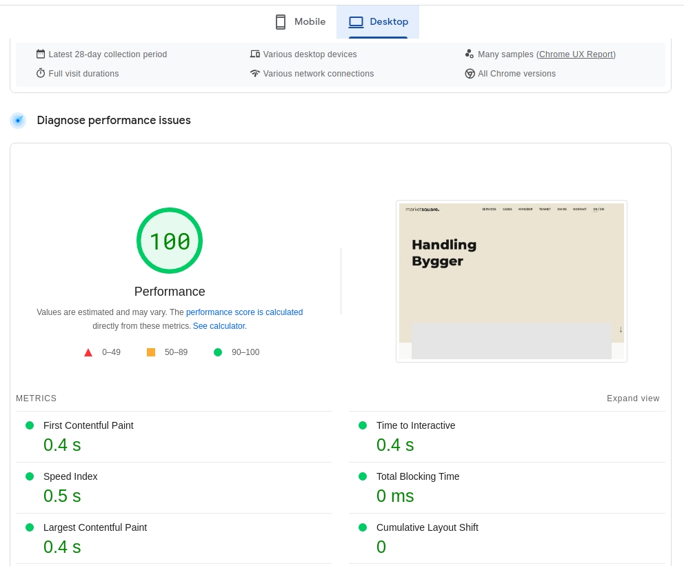Click the Chrome versions icon
Viewport: 684px width, 566px height.
(470, 74)
